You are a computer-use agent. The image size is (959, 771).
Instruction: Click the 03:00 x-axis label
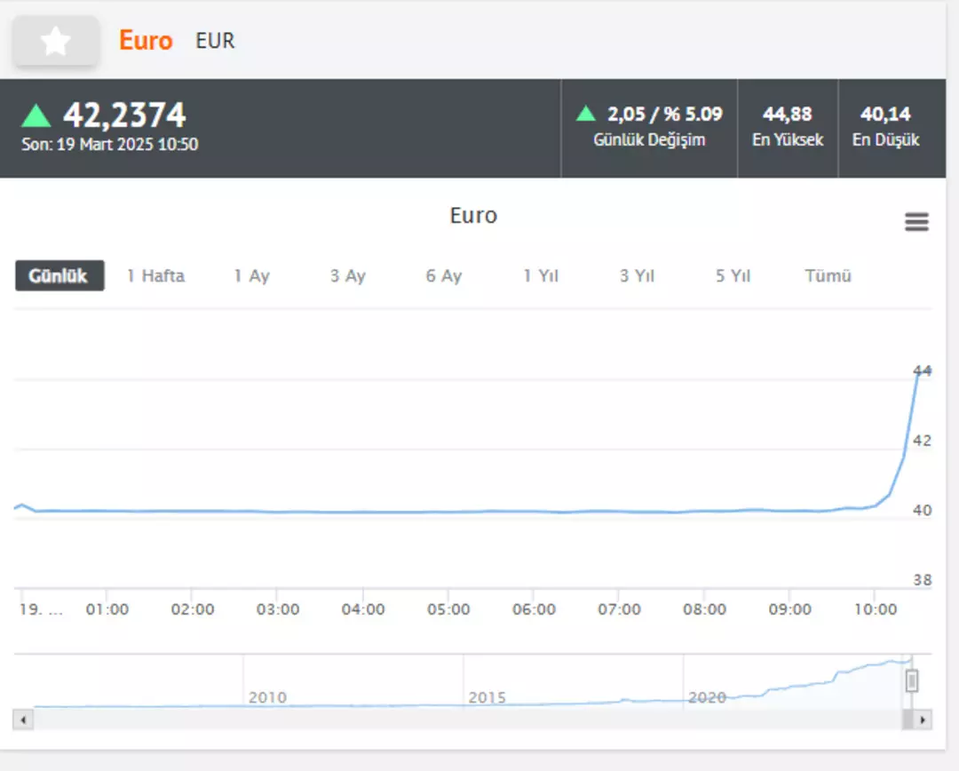pos(278,609)
